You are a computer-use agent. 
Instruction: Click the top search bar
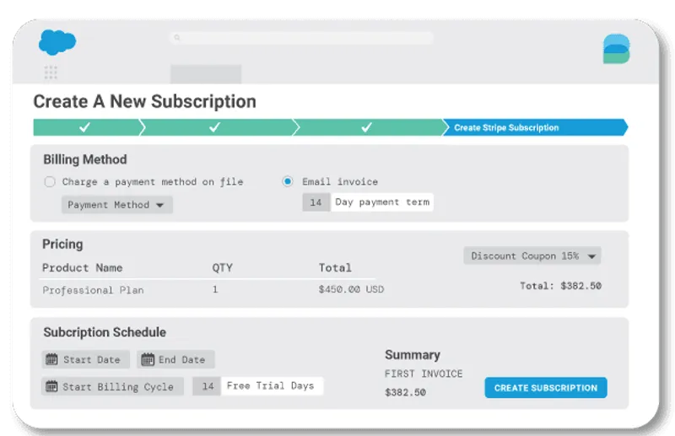[301, 38]
